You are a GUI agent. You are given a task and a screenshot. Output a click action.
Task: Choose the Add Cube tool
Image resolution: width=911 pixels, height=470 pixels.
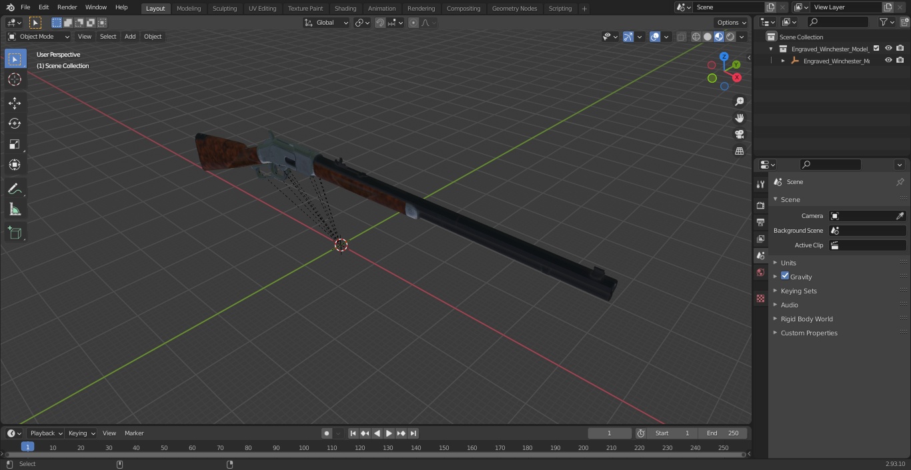click(x=15, y=233)
